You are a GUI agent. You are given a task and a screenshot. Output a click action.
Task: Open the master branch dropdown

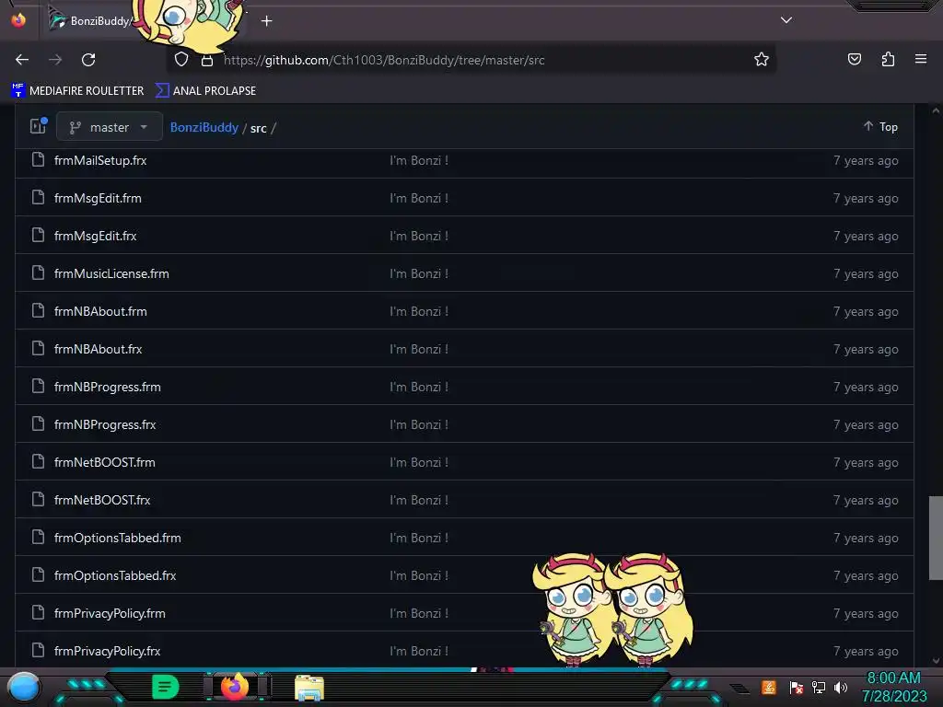coord(110,127)
